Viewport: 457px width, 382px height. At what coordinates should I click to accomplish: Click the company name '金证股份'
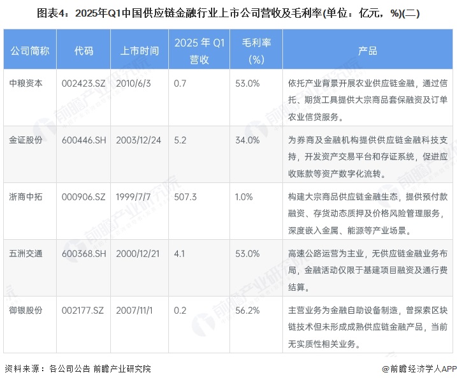coord(26,140)
